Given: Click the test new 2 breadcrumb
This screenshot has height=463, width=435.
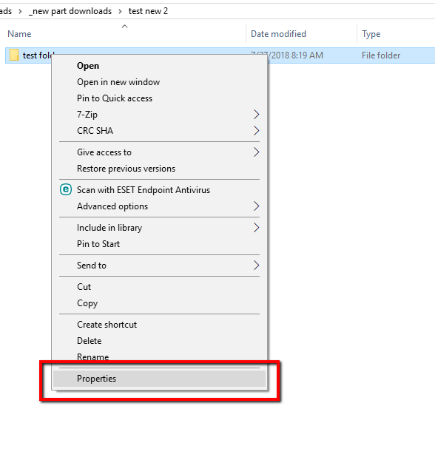Looking at the screenshot, I should pos(148,11).
